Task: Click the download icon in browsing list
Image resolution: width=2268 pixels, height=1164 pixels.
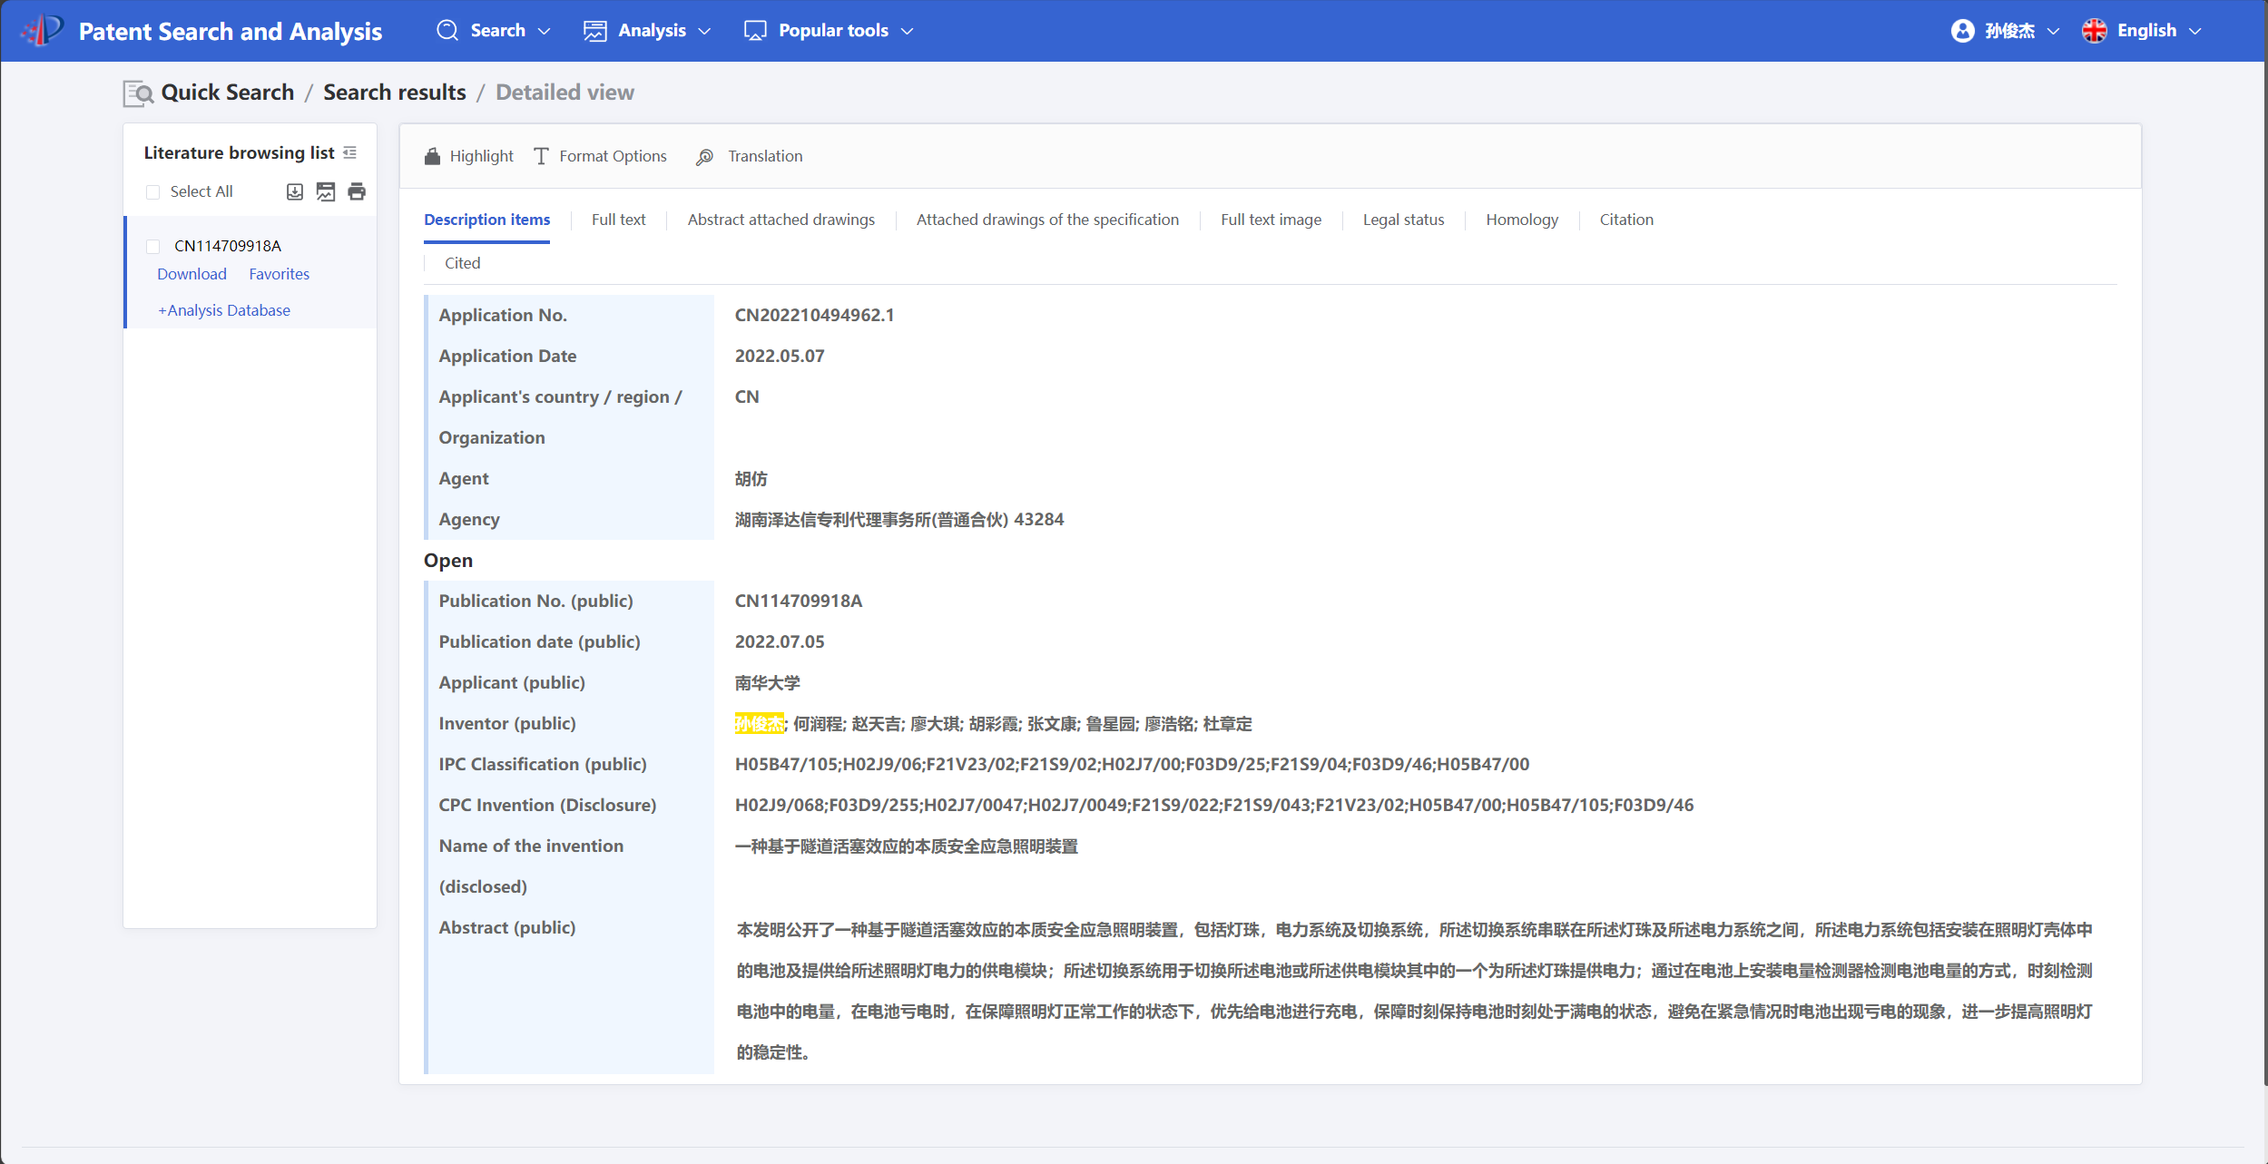Action: pyautogui.click(x=294, y=191)
